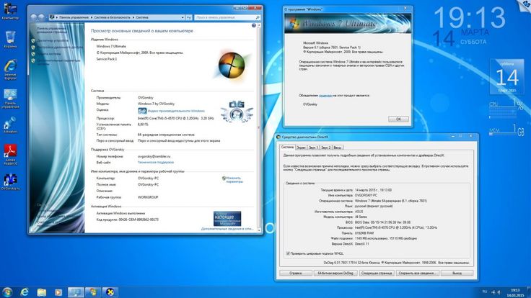This screenshot has height=298, width=531.
Task: Click the Изменить параметры link
Action: tap(234, 180)
